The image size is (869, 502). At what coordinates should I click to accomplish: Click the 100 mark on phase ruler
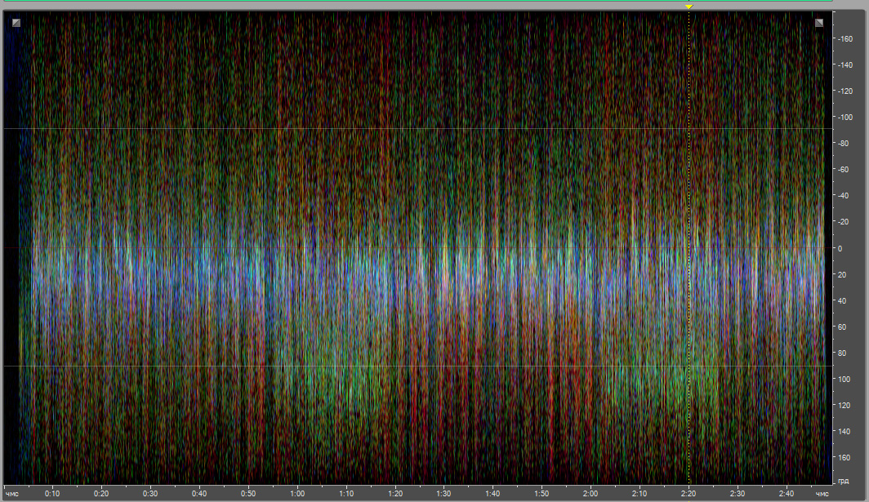point(844,379)
